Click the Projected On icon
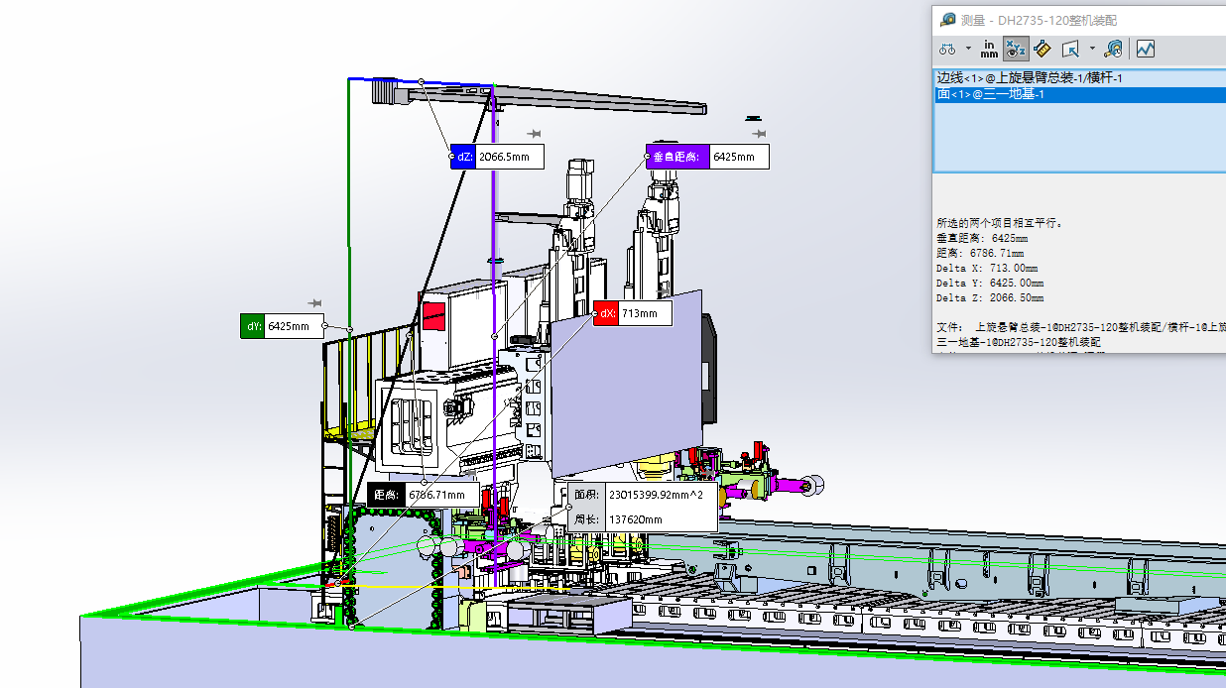This screenshot has height=688, width=1226. click(x=1070, y=49)
